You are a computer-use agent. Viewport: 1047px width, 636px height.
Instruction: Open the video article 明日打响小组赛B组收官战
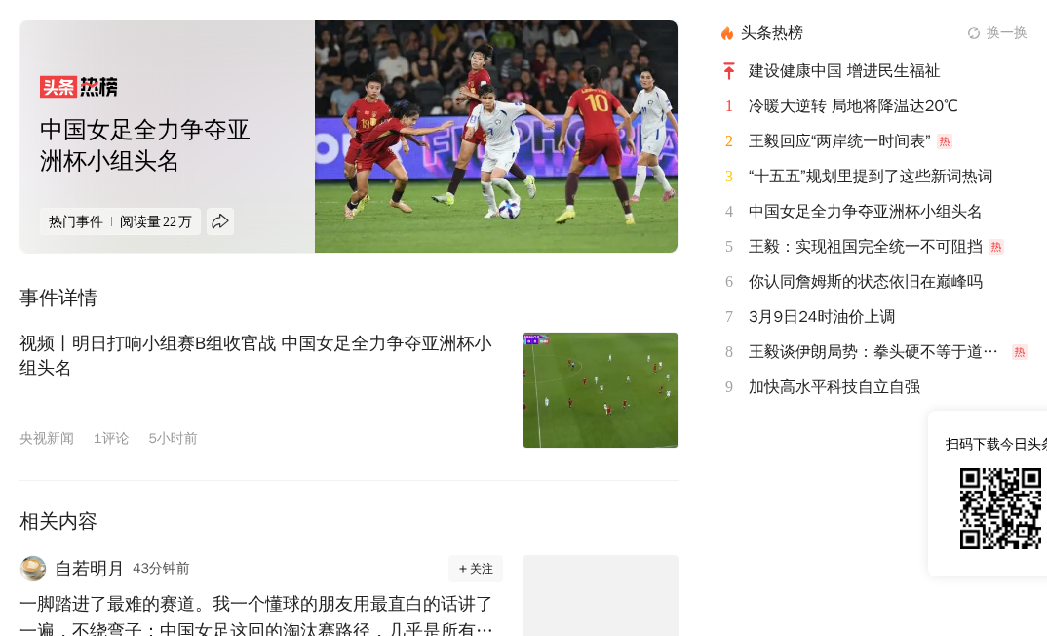tap(255, 355)
